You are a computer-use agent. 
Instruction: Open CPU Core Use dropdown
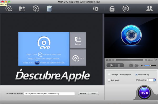pos(154,80)
